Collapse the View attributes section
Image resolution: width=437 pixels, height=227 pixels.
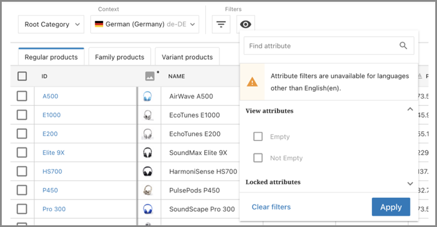[410, 109]
